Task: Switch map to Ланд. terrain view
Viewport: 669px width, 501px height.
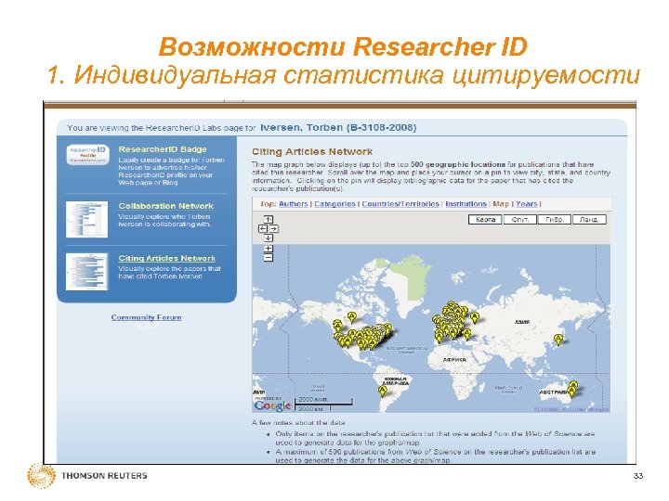Action: click(x=589, y=220)
